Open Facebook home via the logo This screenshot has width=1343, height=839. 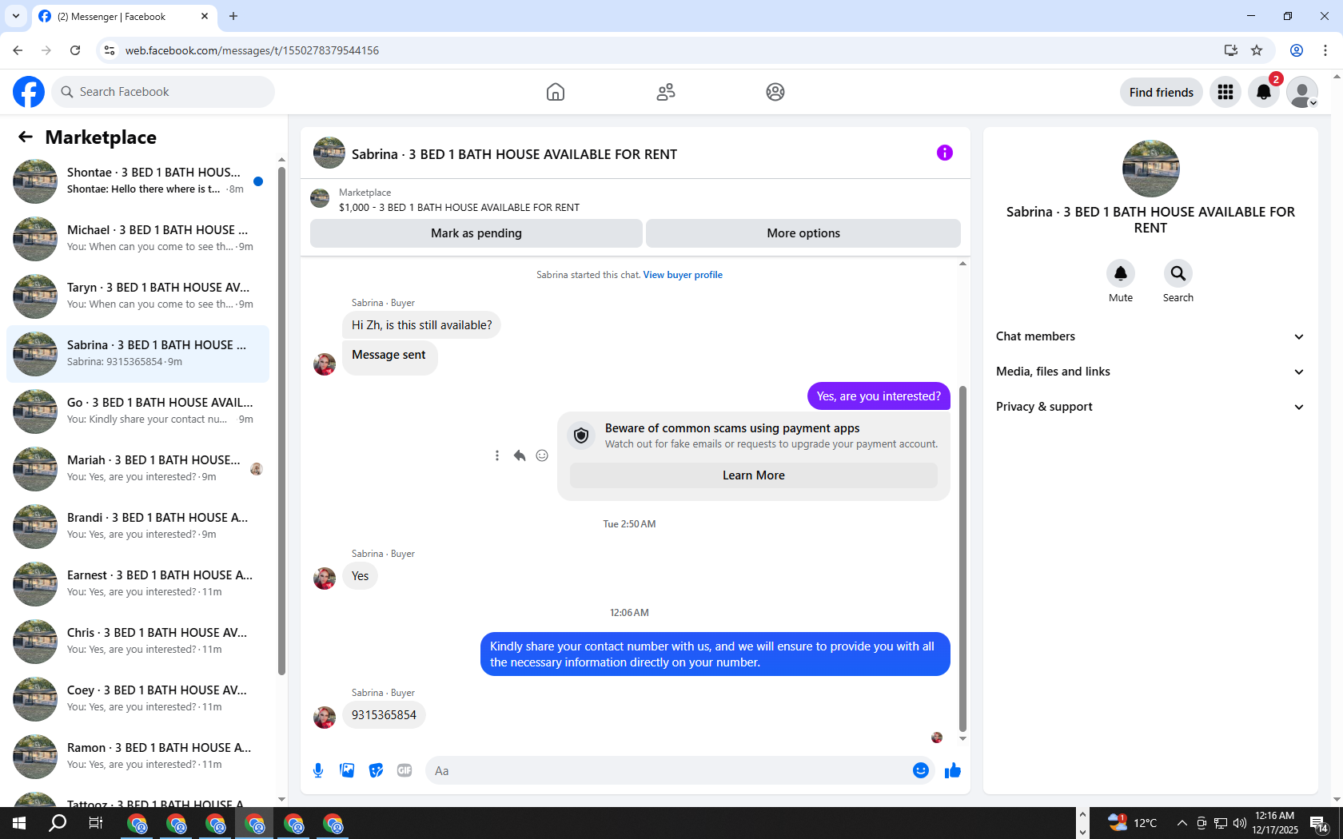point(29,92)
